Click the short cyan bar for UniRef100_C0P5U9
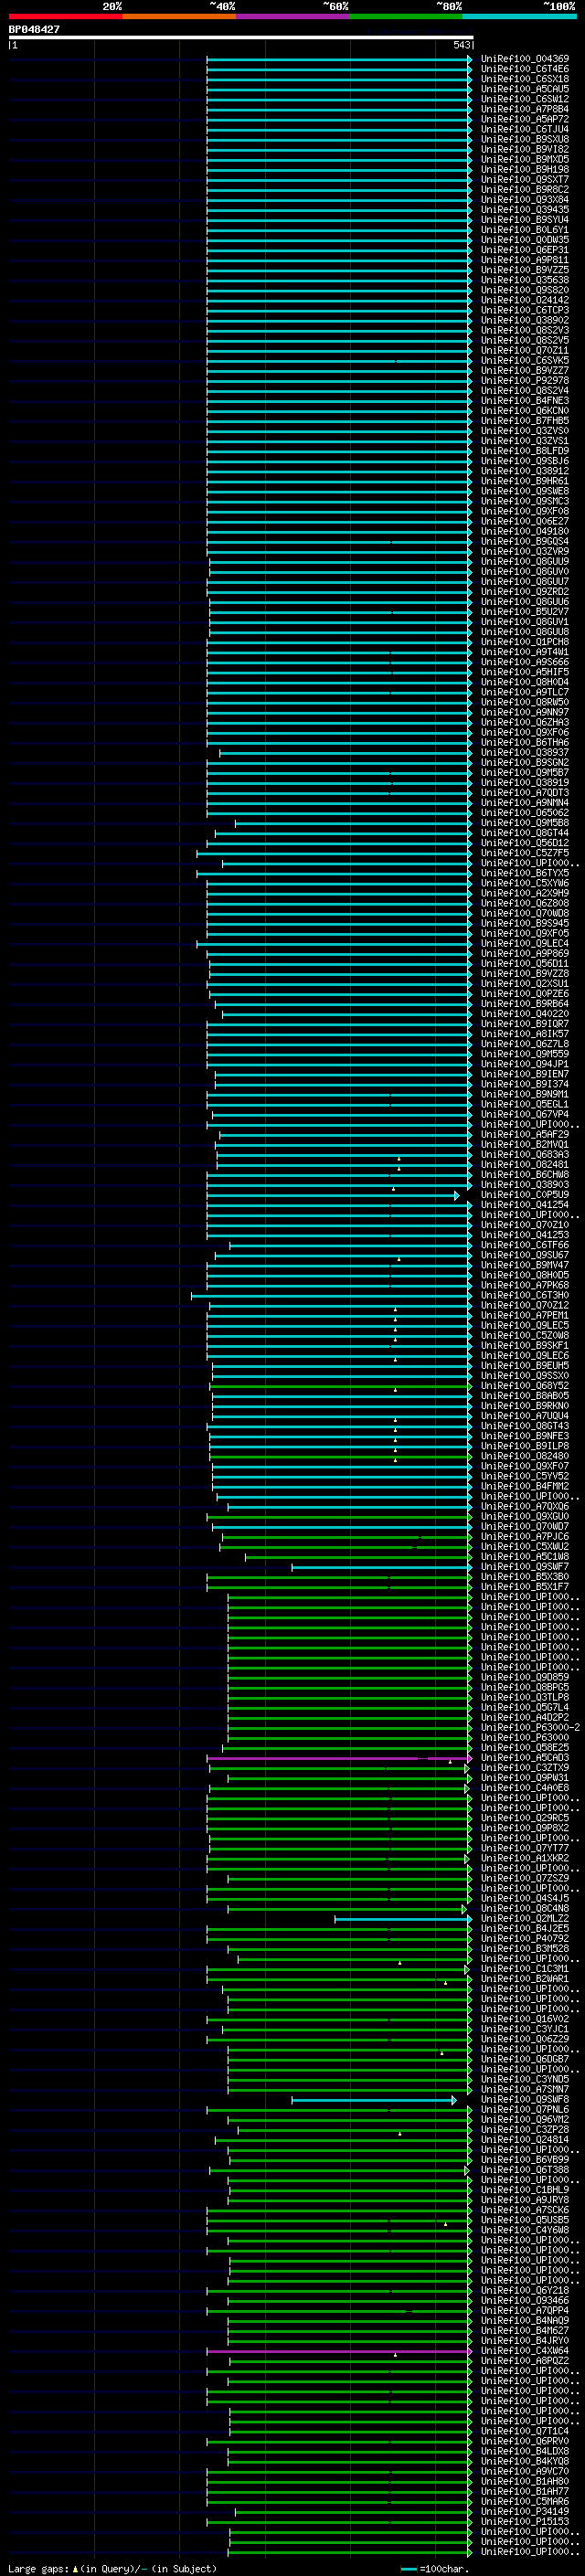The image size is (585, 2576). point(333,1195)
